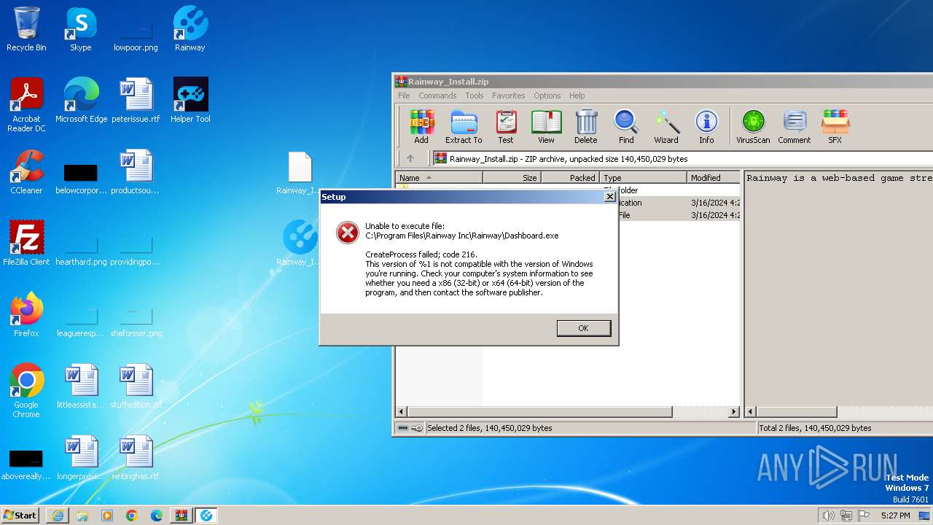Open the Favorites menu
Screen dimensions: 933x525
pyautogui.click(x=509, y=96)
